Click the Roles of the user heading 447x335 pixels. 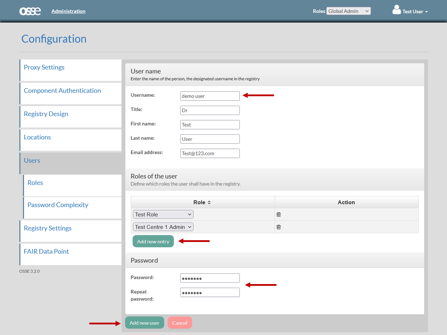click(x=154, y=176)
